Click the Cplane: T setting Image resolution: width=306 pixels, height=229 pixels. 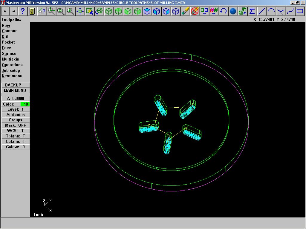coord(16,142)
